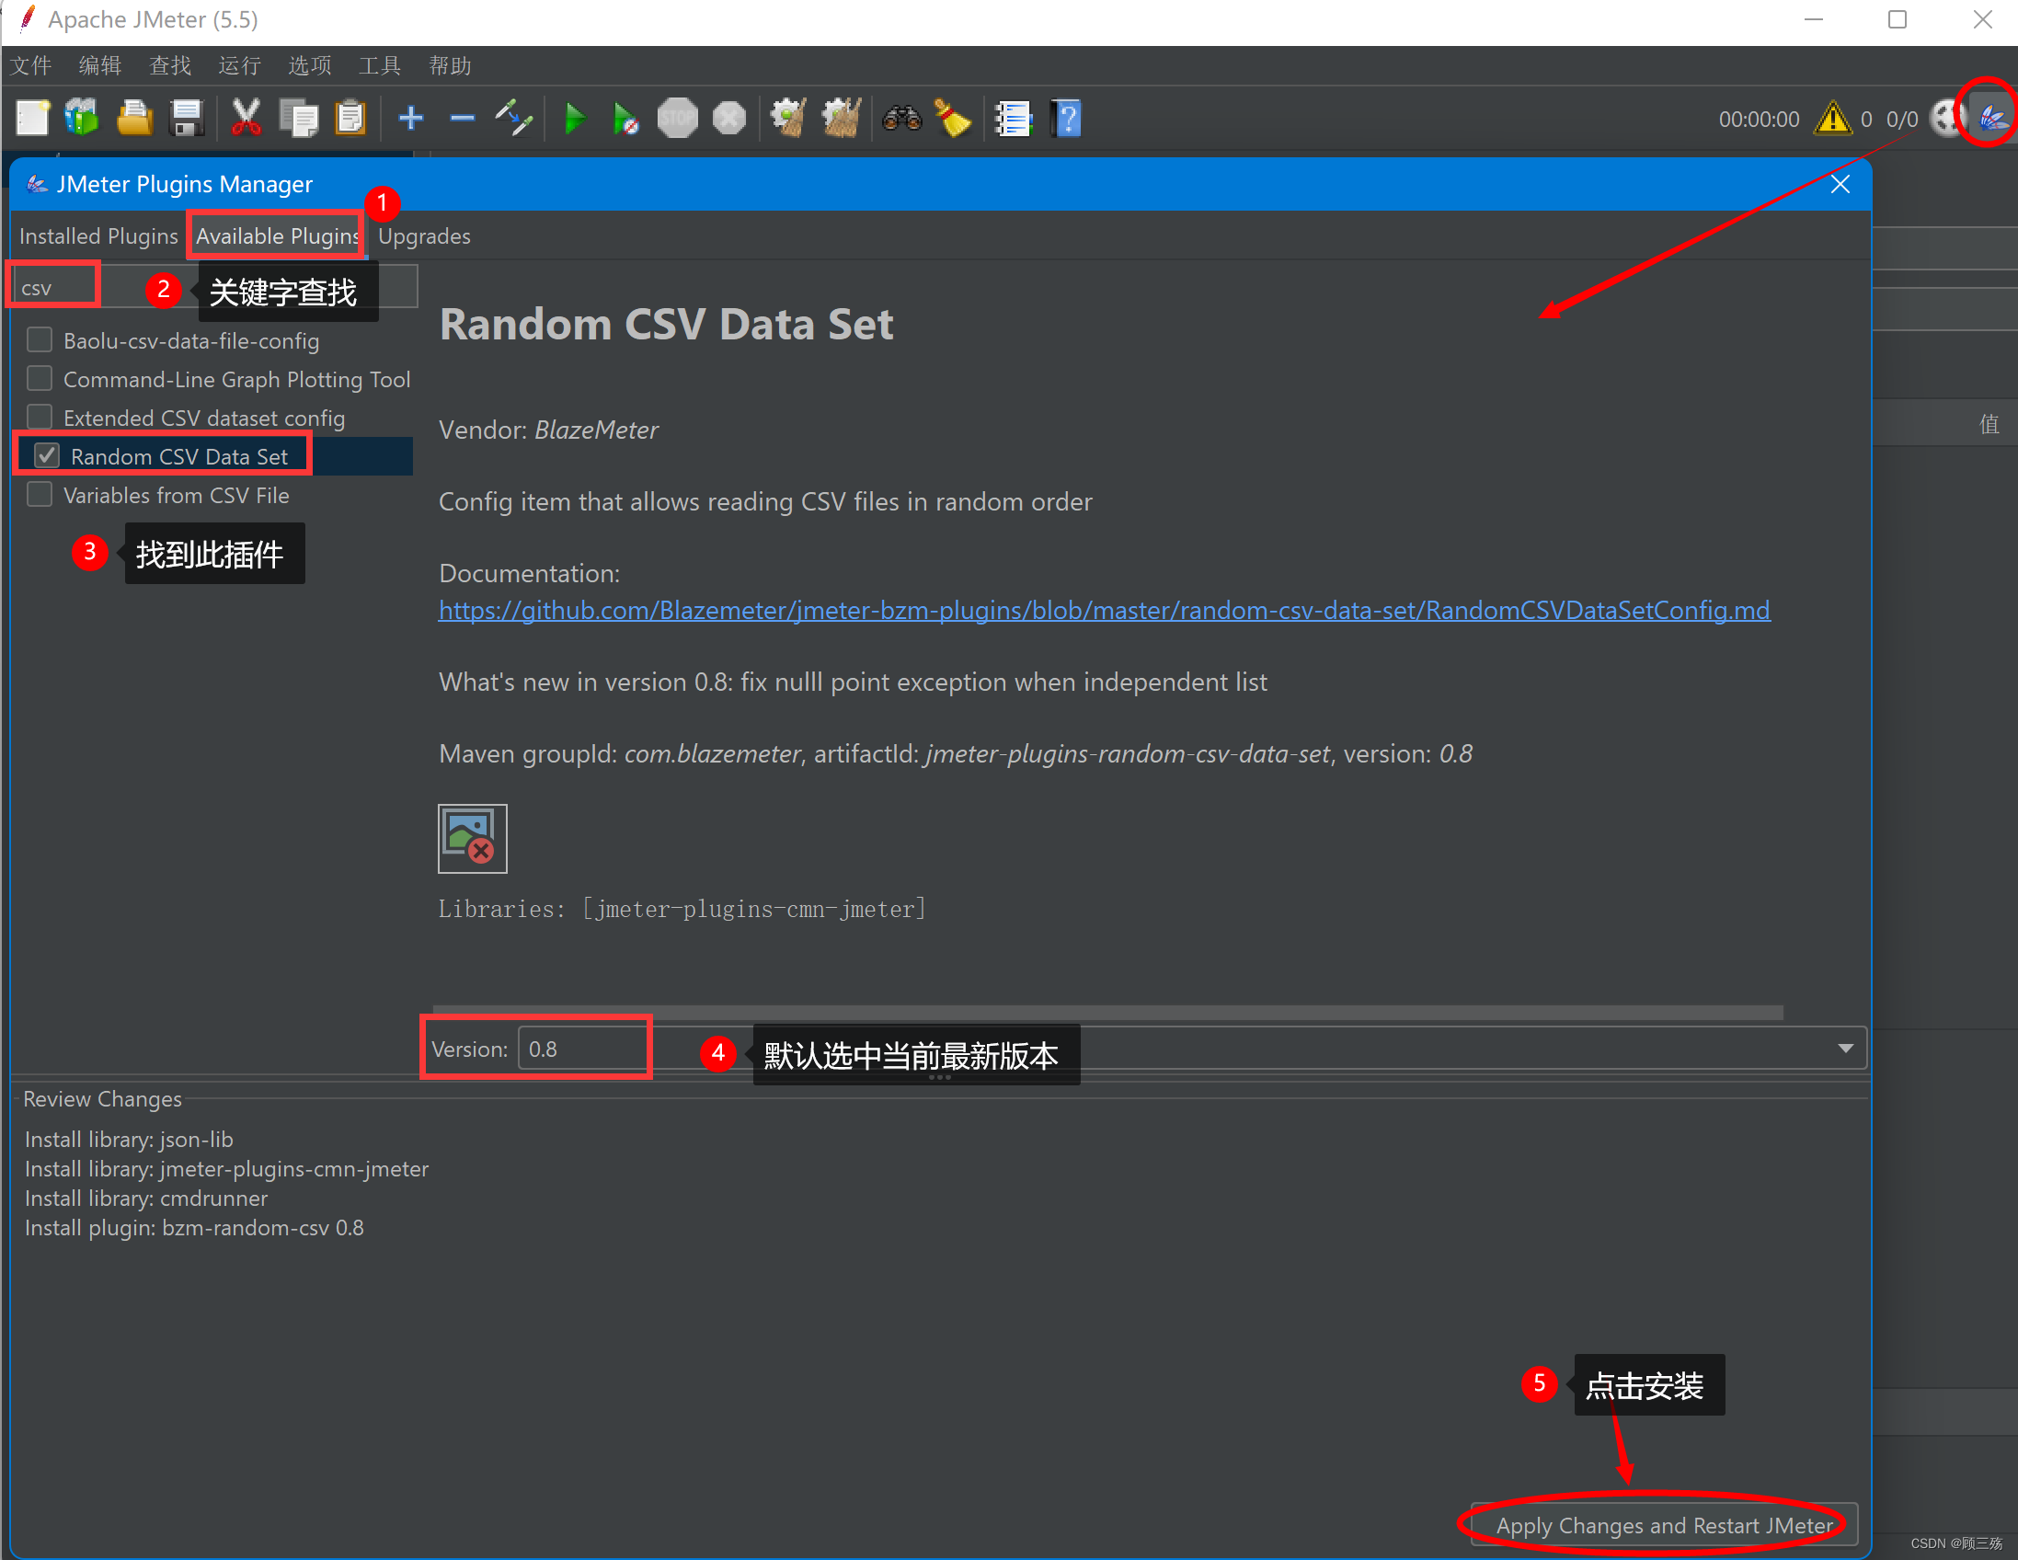Open the 选项 menu
The height and width of the screenshot is (1560, 2018).
pos(310,65)
